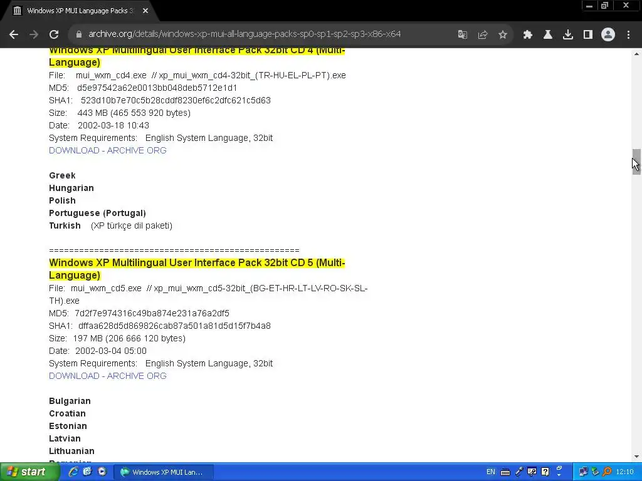
Task: Click the mui_wxm_cd5.exe file line
Action: (208, 294)
